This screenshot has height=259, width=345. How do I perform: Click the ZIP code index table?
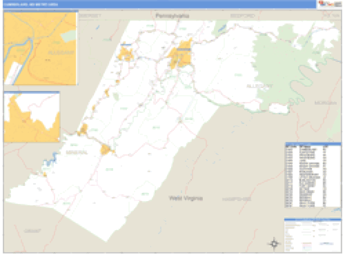pos(313,175)
